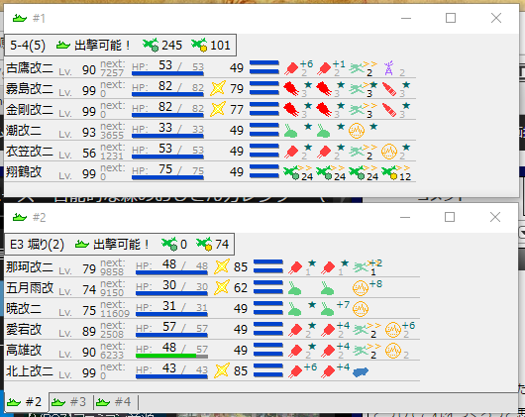Image resolution: width=525 pixels, height=417 pixels.
Task: Click 古鷹改二 radar equipment icon
Action: coord(388,68)
